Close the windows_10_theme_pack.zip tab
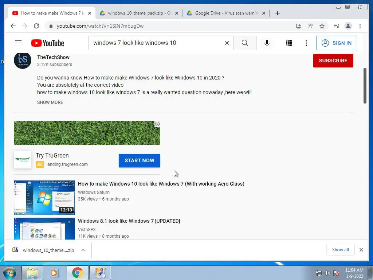 coord(177,13)
